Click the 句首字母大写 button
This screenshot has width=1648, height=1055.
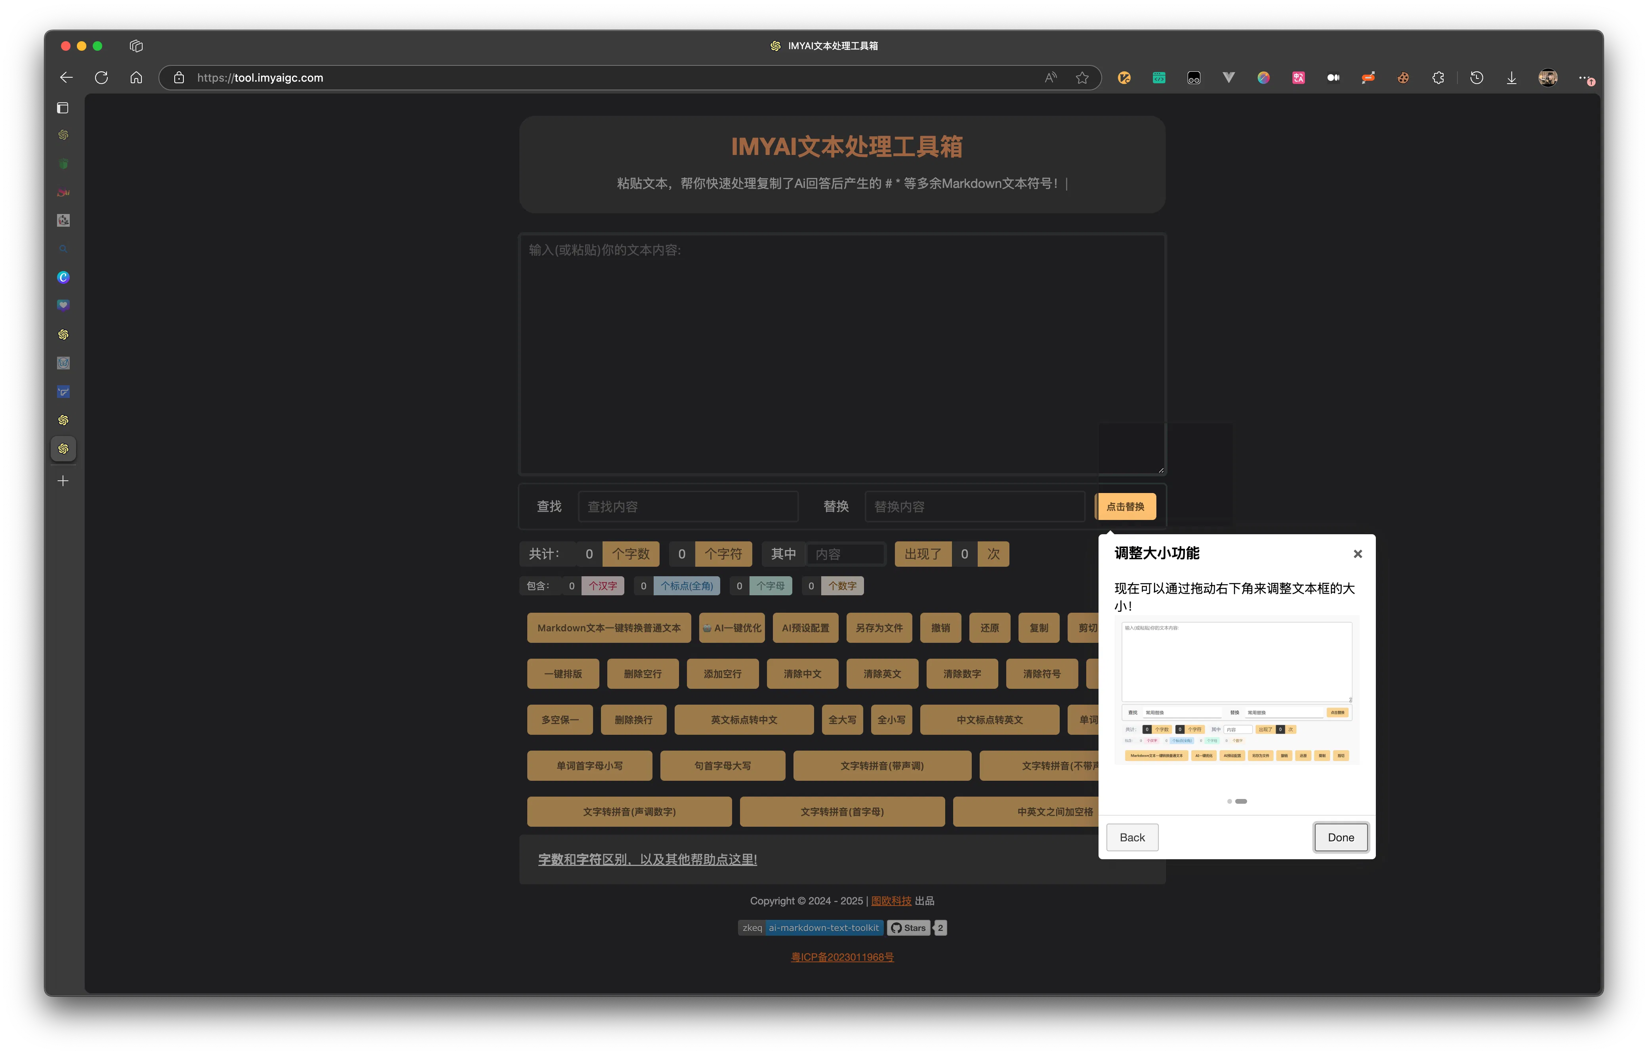(x=723, y=765)
